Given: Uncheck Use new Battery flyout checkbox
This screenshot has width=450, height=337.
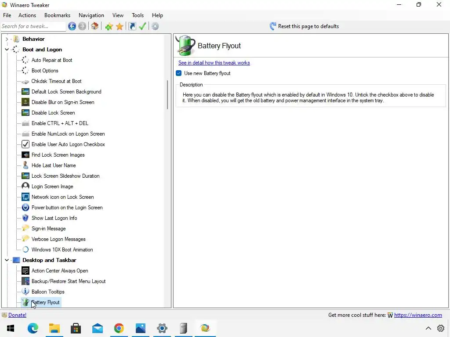Looking at the screenshot, I should click(179, 73).
